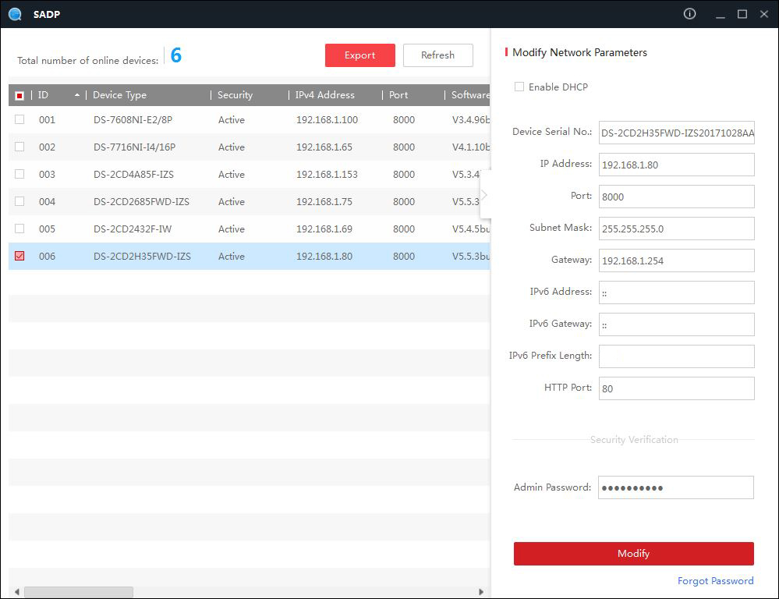Minimize the SADP window
The image size is (779, 599).
pos(719,14)
